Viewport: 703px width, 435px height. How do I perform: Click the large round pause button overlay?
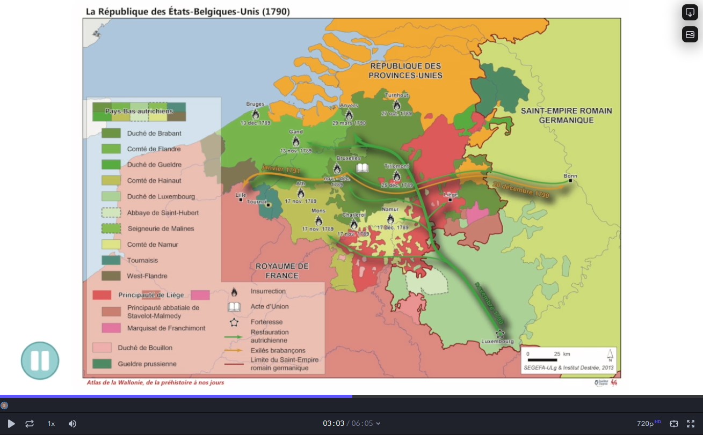point(40,361)
